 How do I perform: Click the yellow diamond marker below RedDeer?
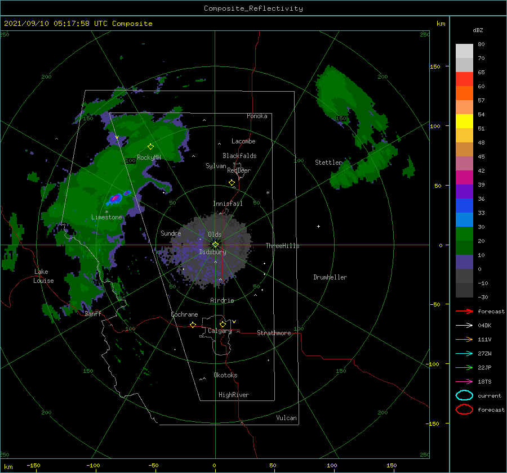(x=232, y=182)
